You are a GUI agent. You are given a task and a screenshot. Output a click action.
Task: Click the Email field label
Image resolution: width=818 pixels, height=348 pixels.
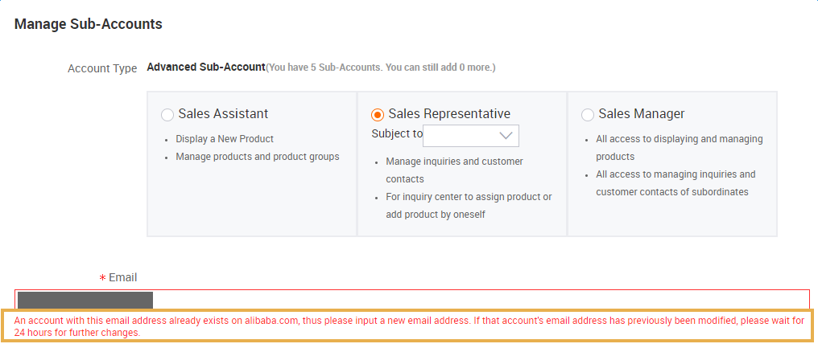tap(122, 277)
